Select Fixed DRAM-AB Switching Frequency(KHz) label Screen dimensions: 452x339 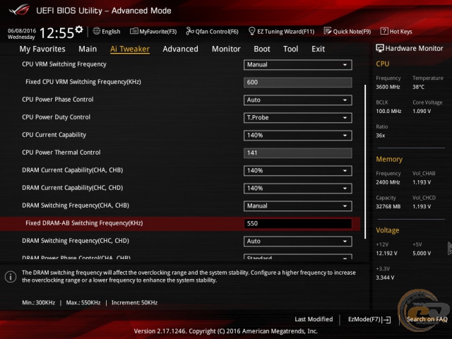click(84, 223)
